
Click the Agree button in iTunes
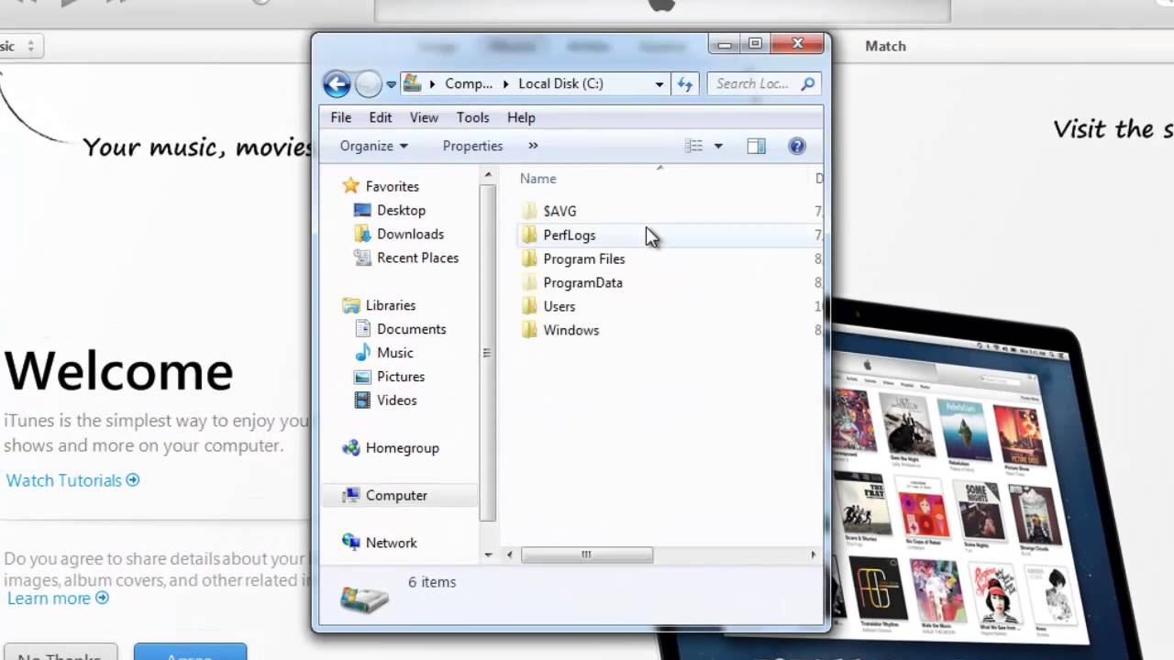(190, 652)
